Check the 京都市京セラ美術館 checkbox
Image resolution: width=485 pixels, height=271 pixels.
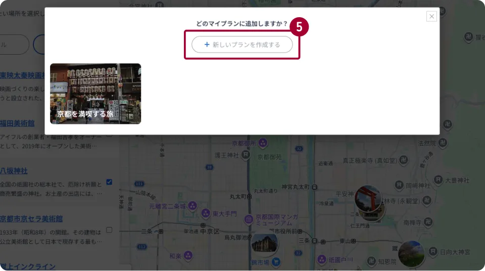[109, 230]
